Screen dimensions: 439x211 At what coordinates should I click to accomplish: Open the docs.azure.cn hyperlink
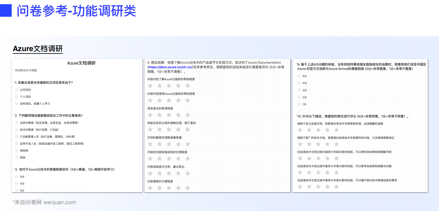(170, 67)
